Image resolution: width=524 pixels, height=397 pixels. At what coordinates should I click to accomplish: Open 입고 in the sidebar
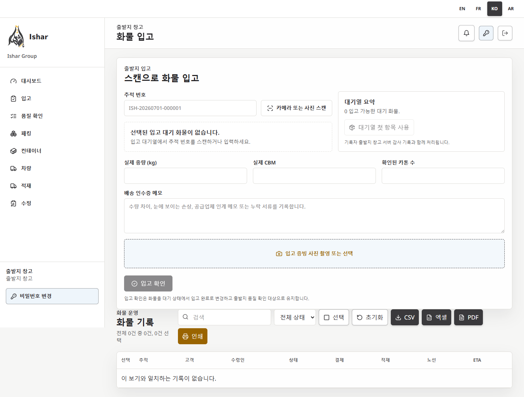(52, 98)
